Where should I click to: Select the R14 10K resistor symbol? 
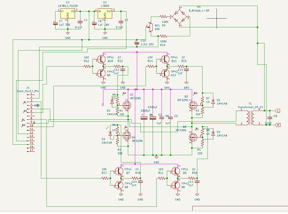(151, 66)
